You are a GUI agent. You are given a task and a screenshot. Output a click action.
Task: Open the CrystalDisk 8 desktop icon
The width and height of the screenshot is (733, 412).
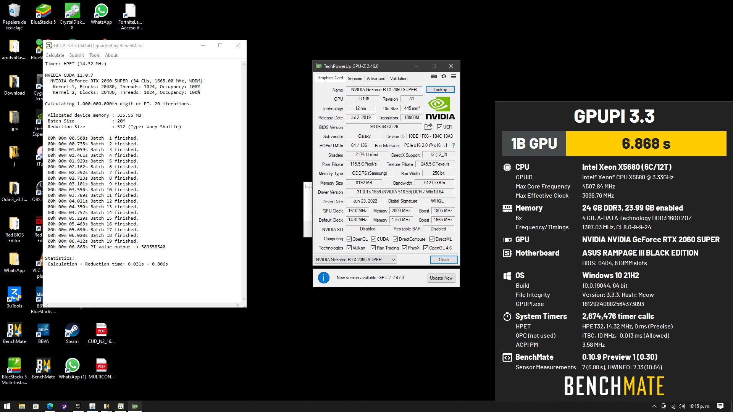point(72,17)
